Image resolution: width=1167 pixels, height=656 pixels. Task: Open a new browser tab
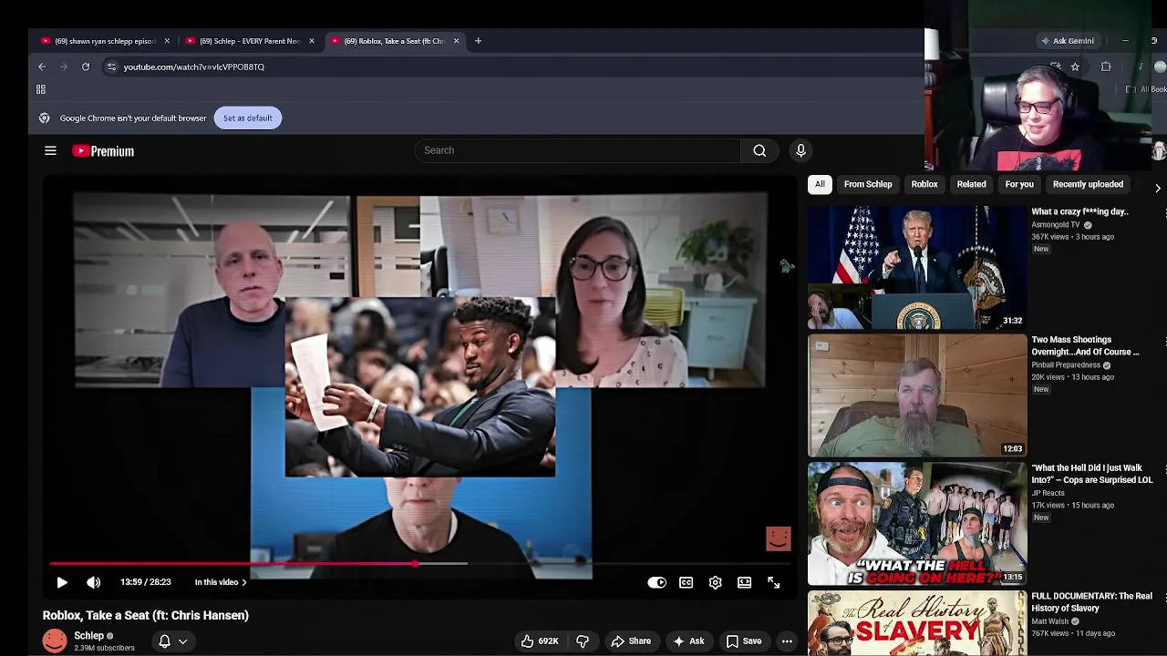pos(478,41)
